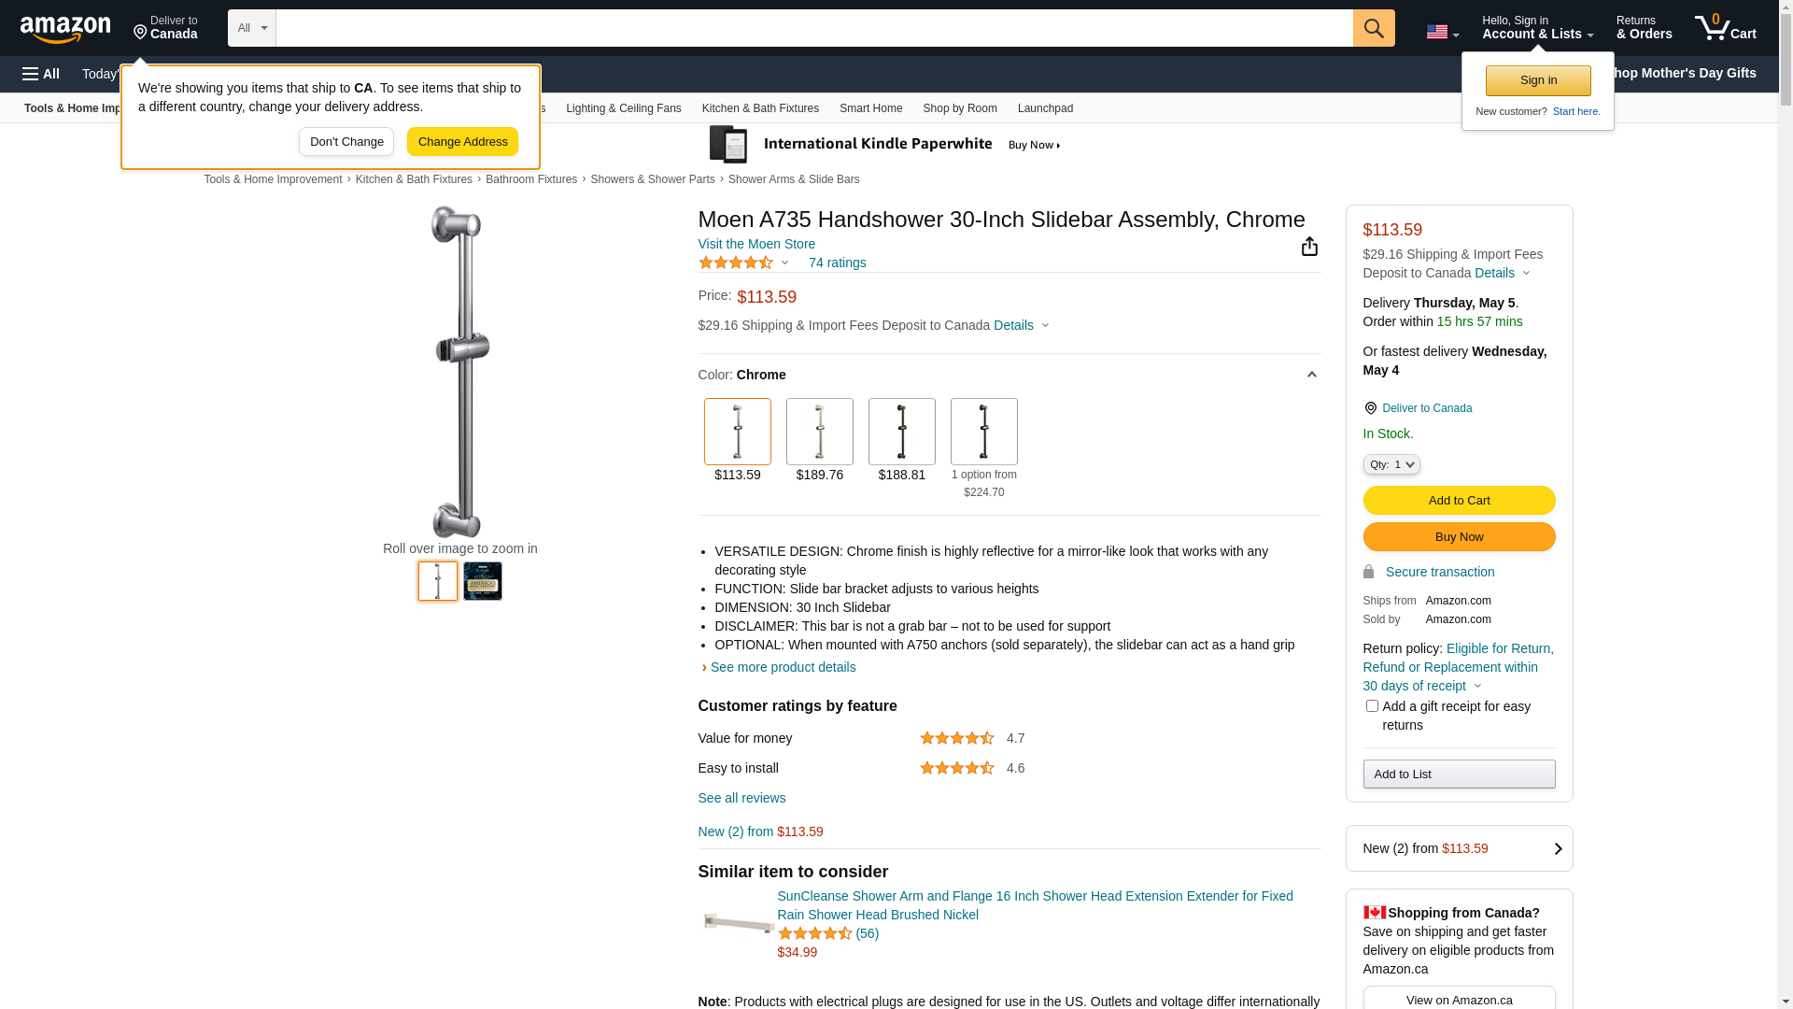The image size is (1793, 1009).
Task: Click the magnifier search button
Action: tap(1373, 28)
